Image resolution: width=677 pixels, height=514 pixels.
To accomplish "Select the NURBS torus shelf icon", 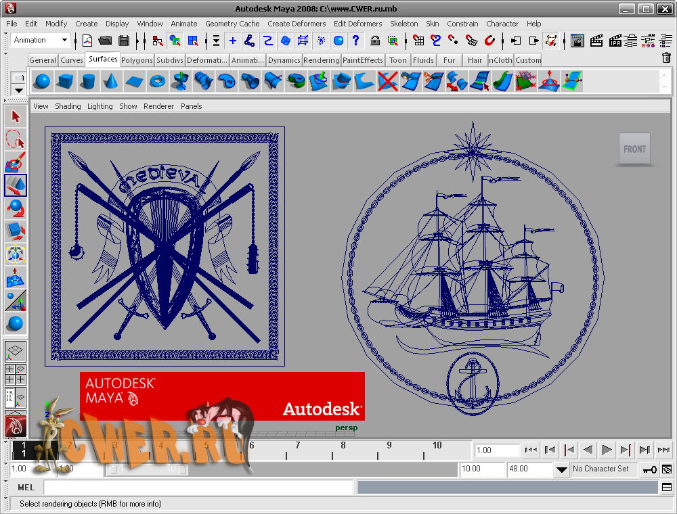I will point(157,82).
